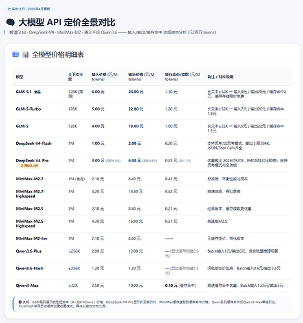
Task: Click the 上下文长度 column header
Action: tap(76, 77)
